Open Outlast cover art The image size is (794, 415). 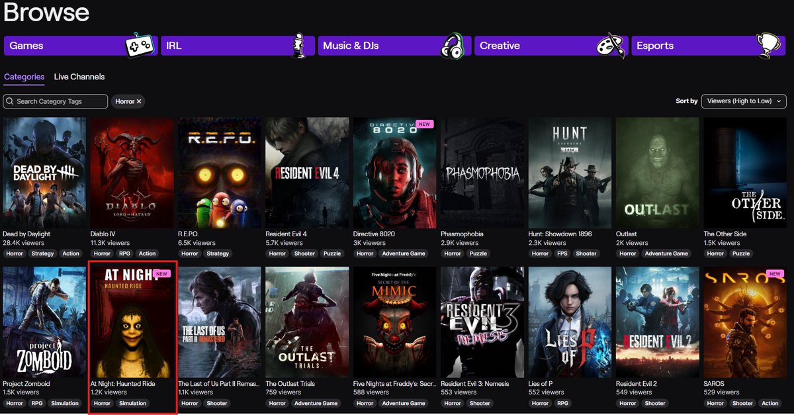click(x=658, y=173)
